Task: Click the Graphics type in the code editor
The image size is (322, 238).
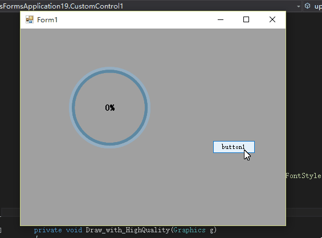Action: point(189,230)
